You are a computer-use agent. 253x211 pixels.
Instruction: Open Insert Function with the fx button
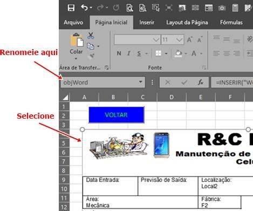coord(201,83)
